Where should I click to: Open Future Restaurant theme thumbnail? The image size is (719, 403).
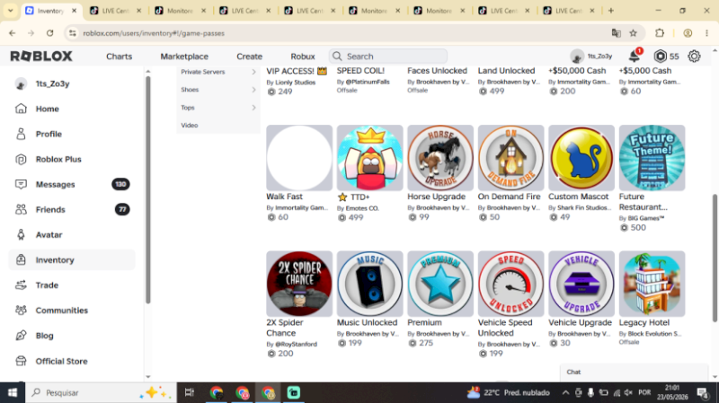click(652, 158)
